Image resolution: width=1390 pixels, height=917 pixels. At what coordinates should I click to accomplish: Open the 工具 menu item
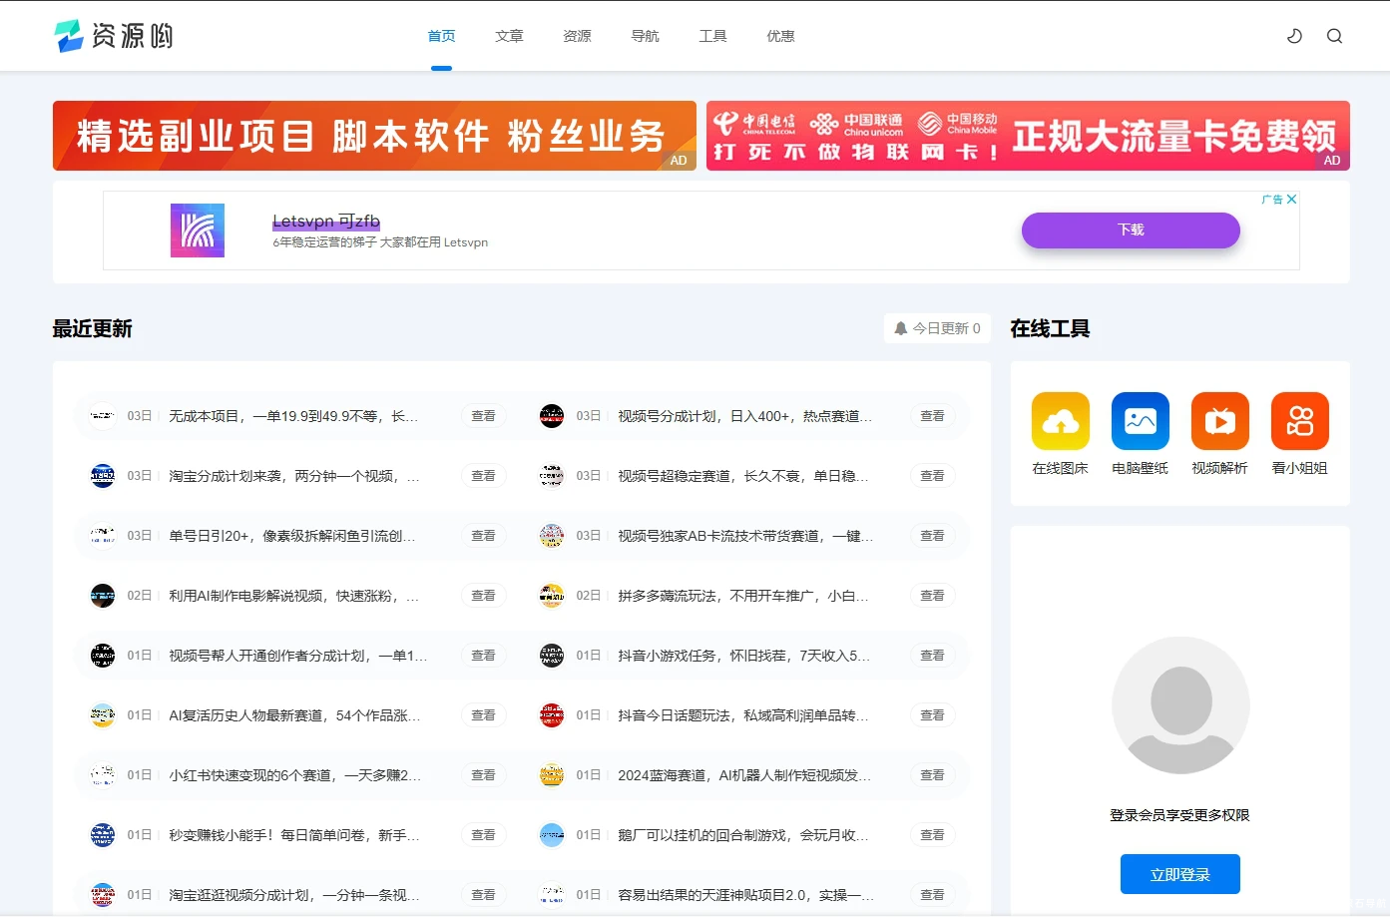(x=712, y=36)
